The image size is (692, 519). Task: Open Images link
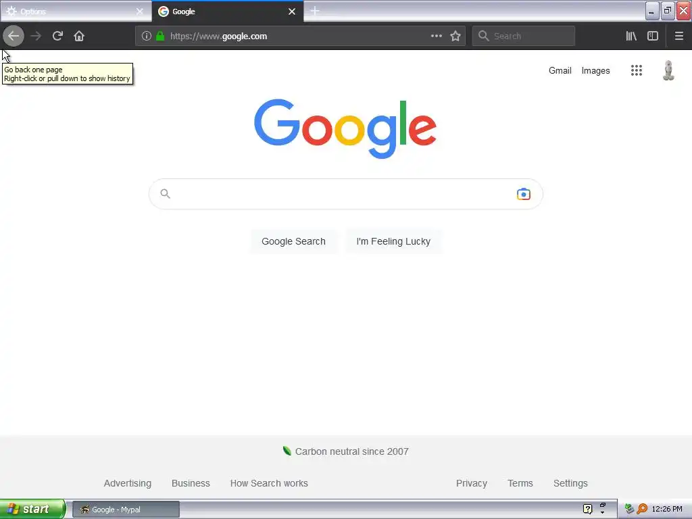click(x=595, y=70)
